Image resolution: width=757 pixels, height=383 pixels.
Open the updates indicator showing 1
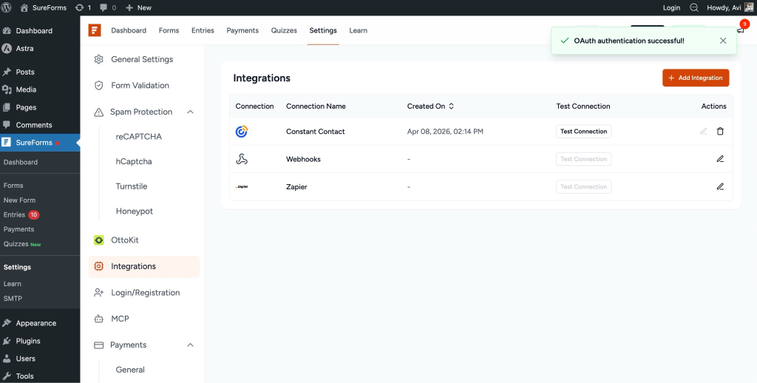83,7
